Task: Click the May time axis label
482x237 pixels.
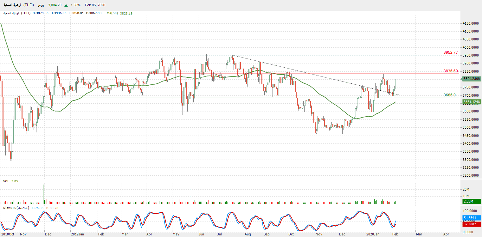Action: point(176,234)
